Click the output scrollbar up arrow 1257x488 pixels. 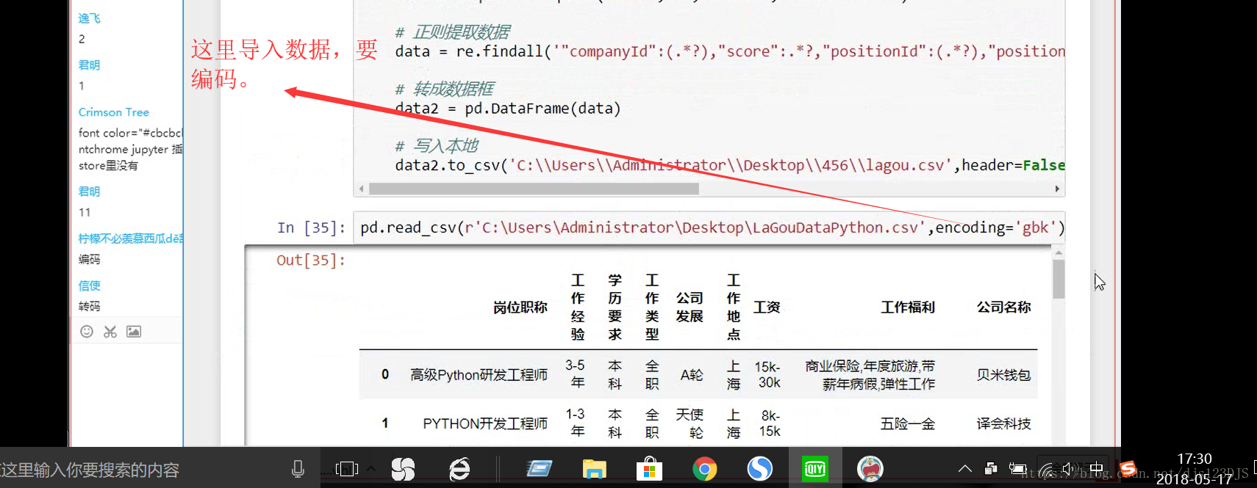pyautogui.click(x=1059, y=252)
